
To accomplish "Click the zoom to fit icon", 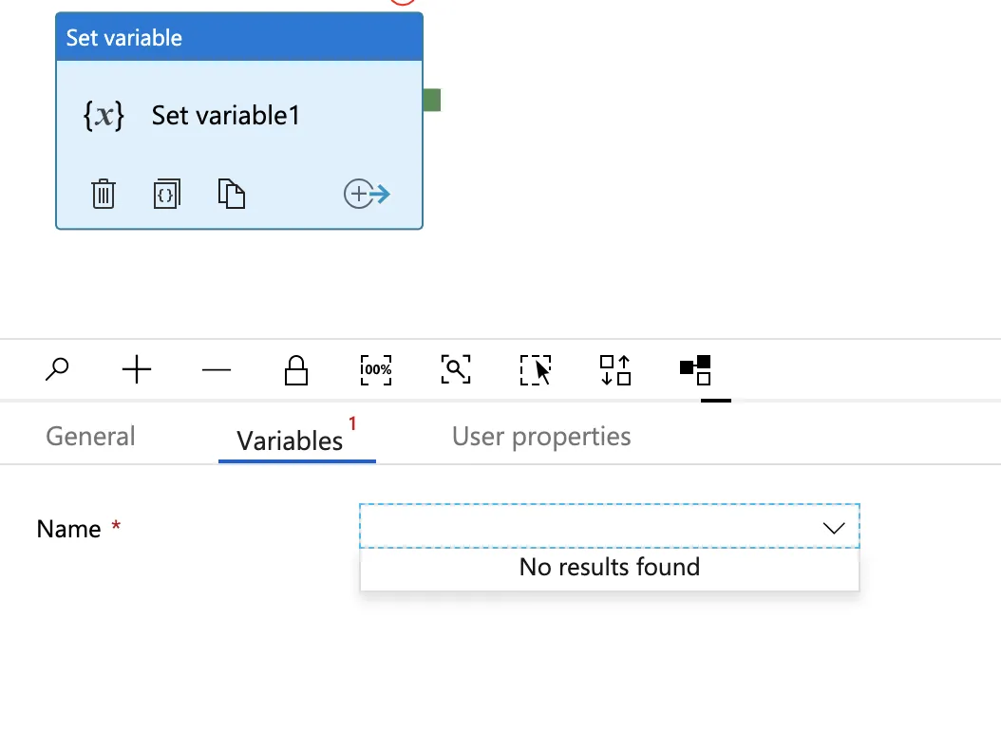I will (456, 369).
